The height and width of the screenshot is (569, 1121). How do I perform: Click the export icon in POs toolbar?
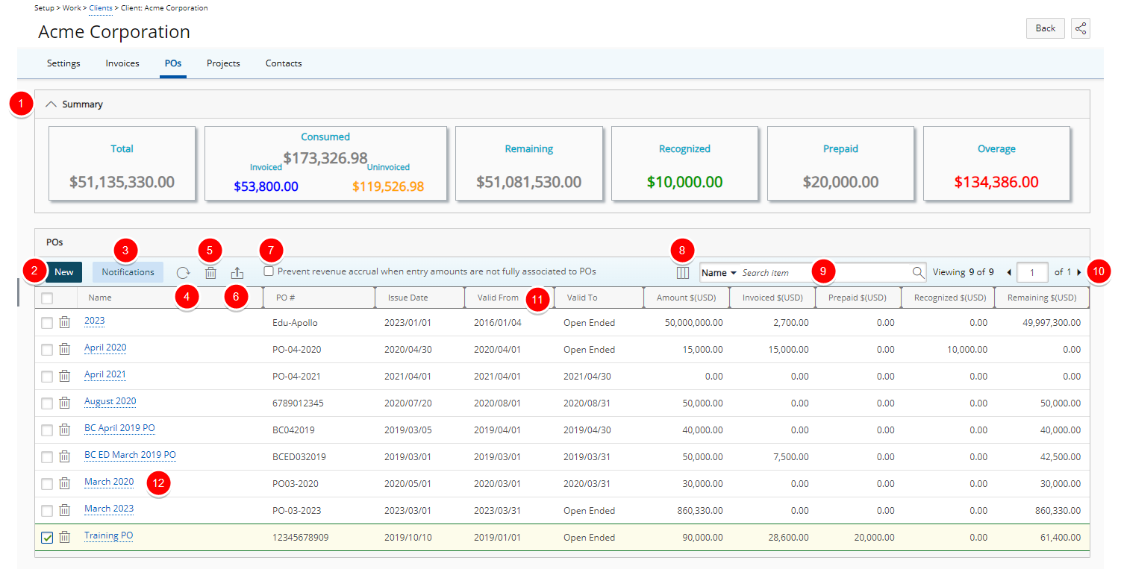[237, 273]
